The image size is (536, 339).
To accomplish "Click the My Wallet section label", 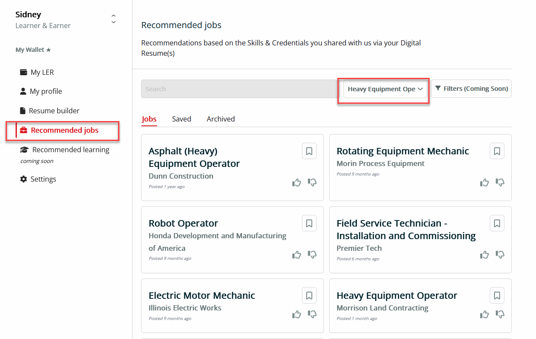I will pyautogui.click(x=33, y=50).
